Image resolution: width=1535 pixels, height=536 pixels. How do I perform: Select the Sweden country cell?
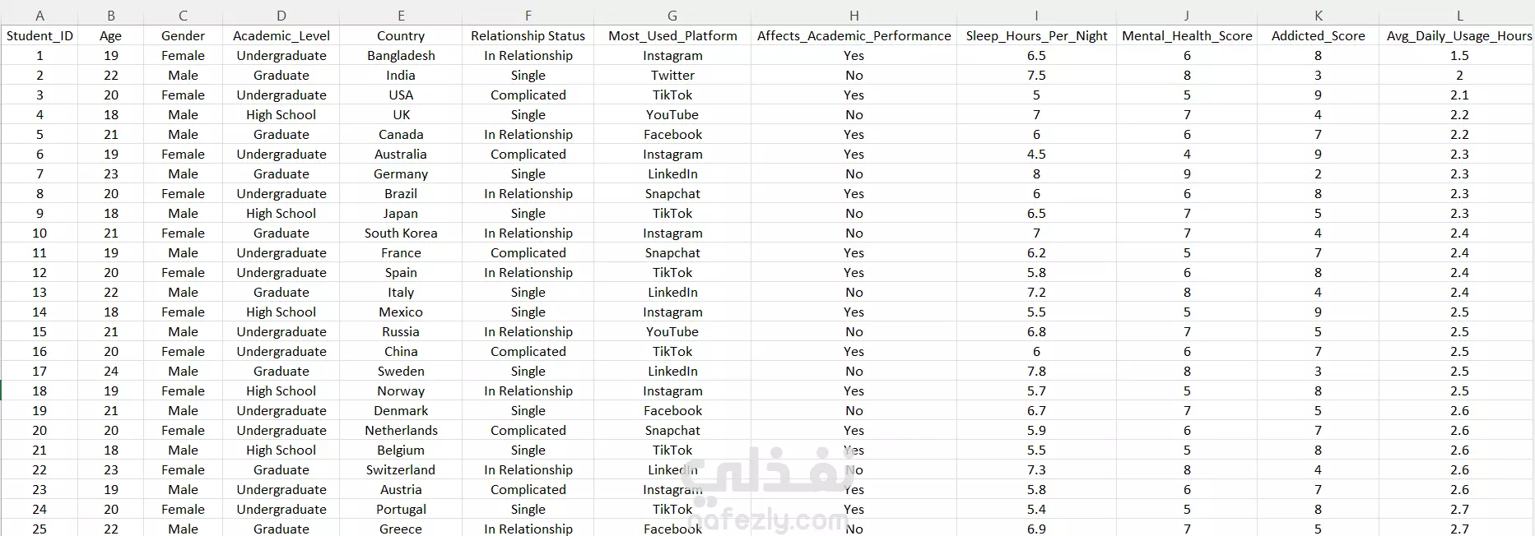click(401, 371)
